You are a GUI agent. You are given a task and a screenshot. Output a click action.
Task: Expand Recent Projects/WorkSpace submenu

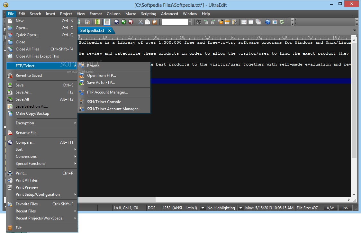[42, 218]
